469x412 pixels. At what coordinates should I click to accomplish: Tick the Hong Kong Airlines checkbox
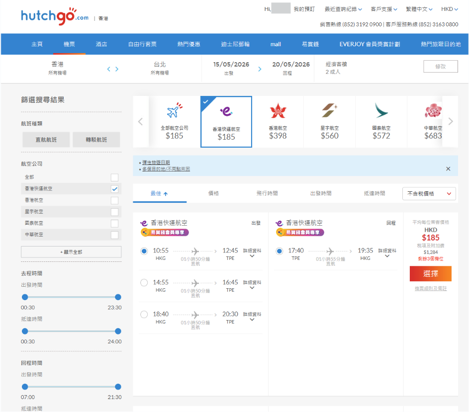114,200
